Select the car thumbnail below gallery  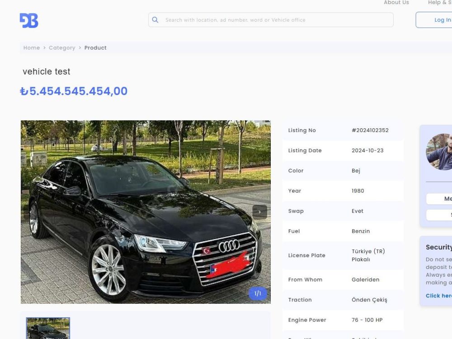[x=48, y=328]
